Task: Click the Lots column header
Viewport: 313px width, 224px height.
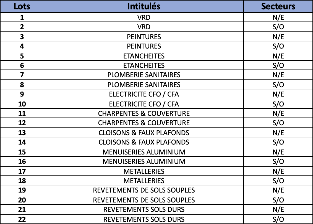Action: (22, 6)
